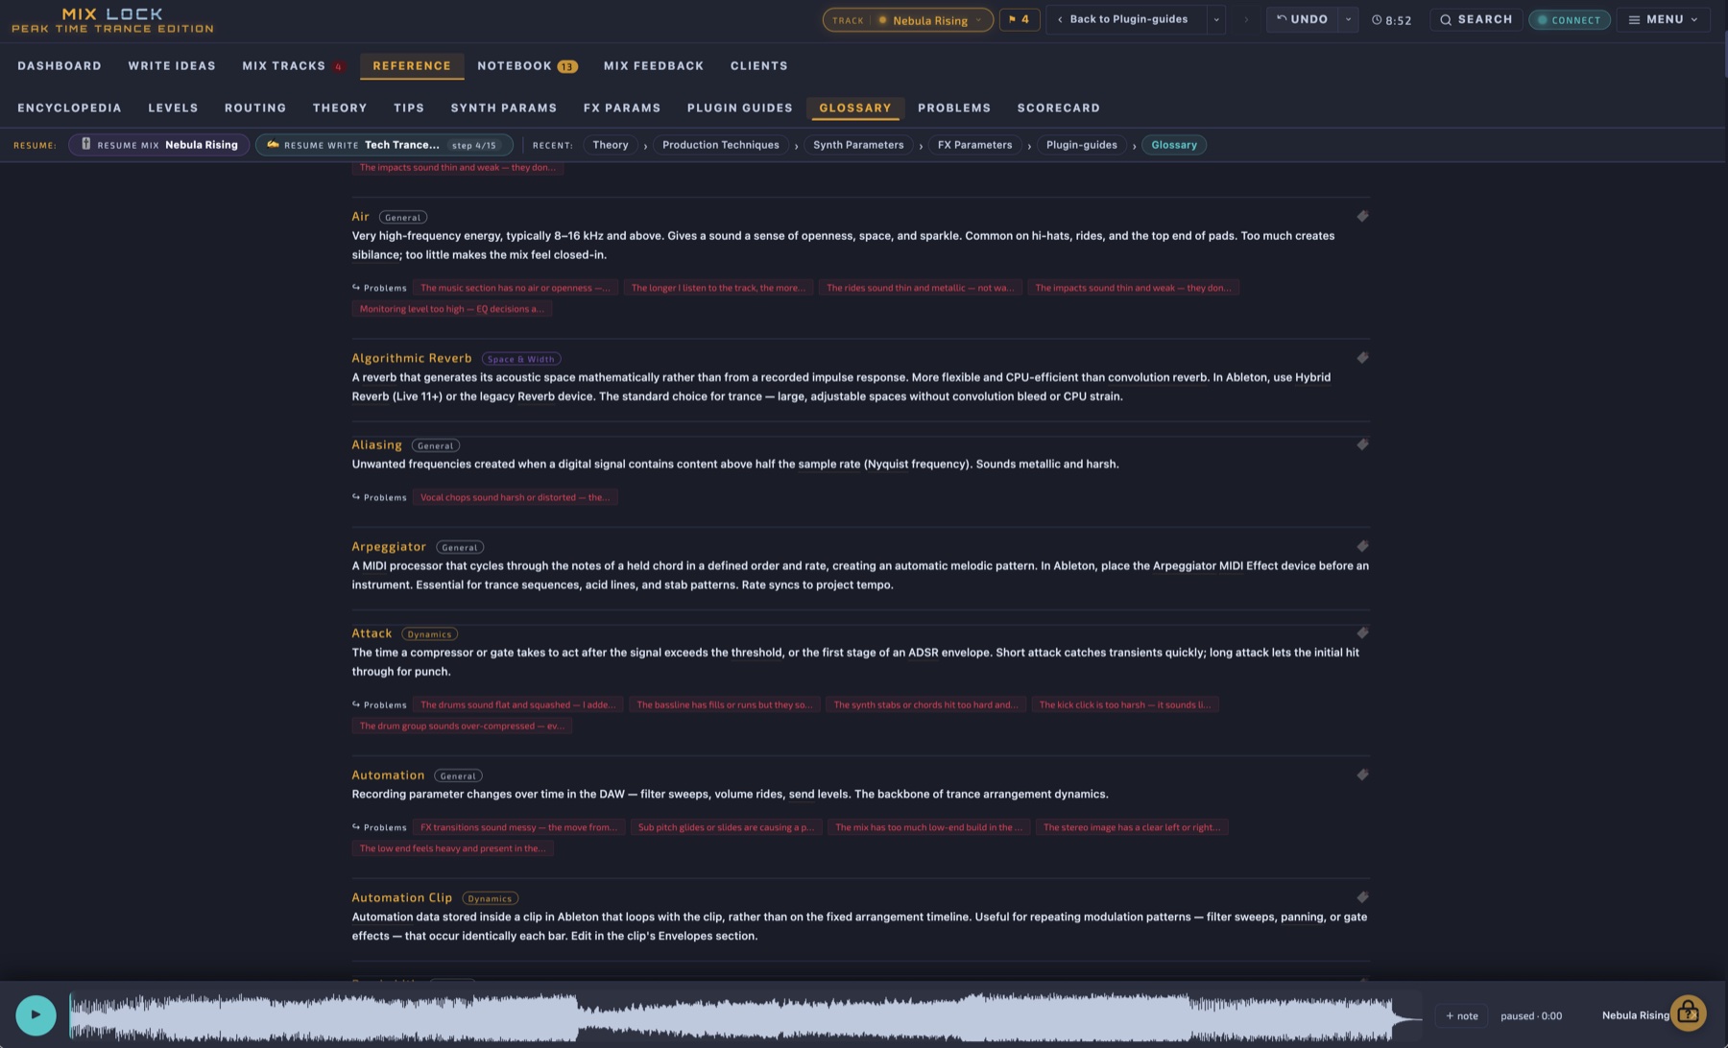Click the forward navigation chevron

(x=1246, y=19)
